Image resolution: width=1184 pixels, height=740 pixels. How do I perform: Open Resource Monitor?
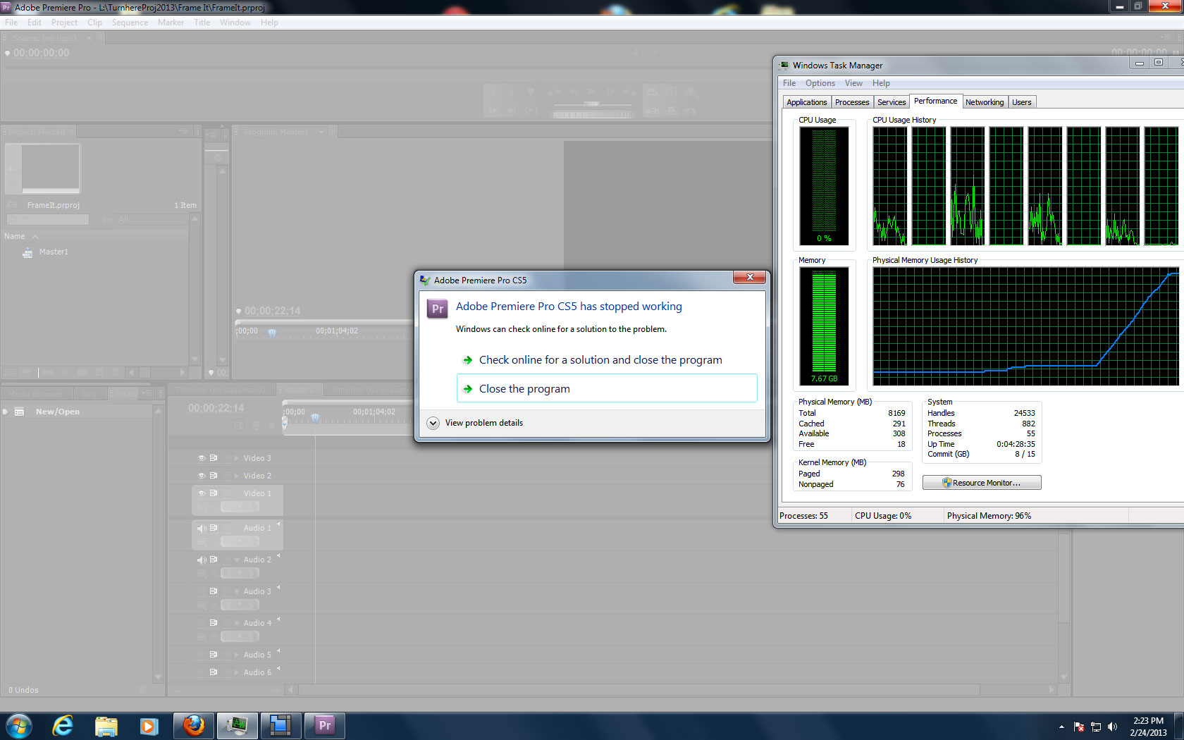(981, 483)
